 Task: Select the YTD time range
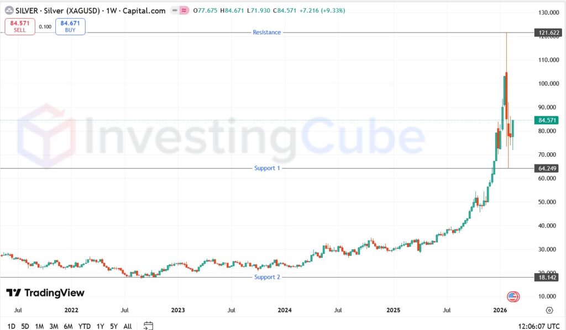(x=85, y=326)
